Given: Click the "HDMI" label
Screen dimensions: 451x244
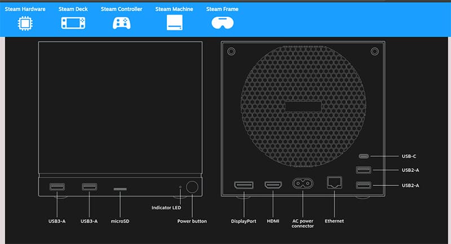Looking at the screenshot, I should coord(273,221).
